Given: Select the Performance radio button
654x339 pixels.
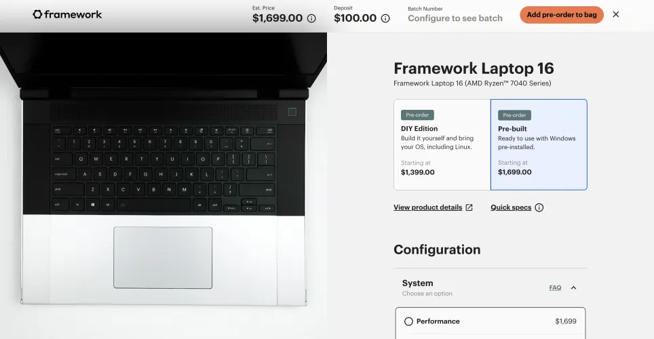Looking at the screenshot, I should tap(408, 321).
